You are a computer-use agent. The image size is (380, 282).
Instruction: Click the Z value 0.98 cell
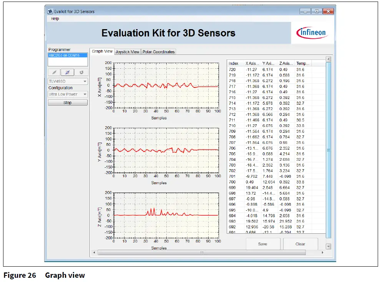tap(283, 143)
